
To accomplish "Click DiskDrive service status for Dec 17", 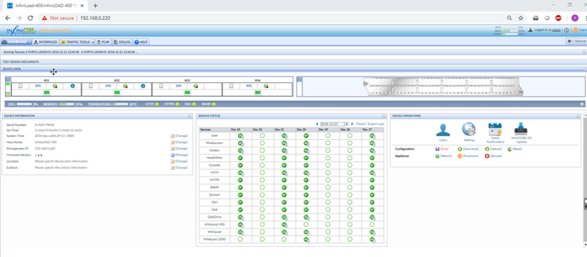I will tap(372, 217).
